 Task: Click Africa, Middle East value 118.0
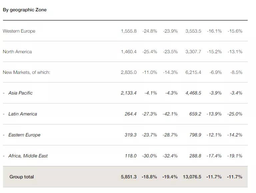click(131, 156)
